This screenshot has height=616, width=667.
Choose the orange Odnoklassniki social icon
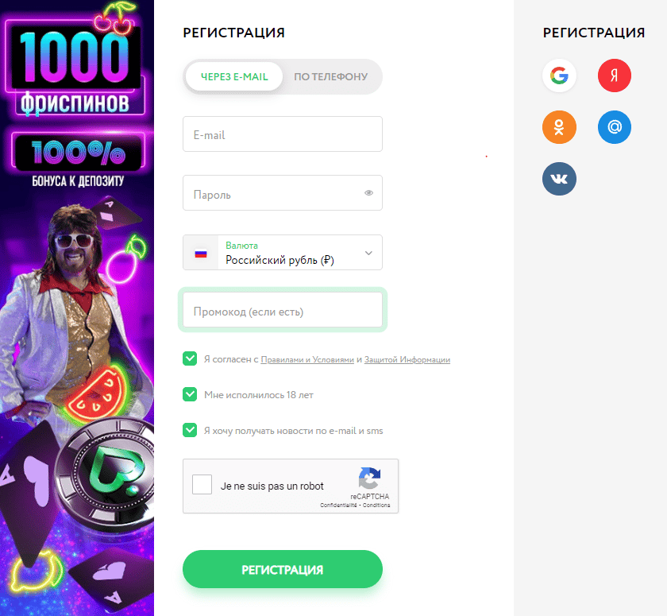coord(559,127)
